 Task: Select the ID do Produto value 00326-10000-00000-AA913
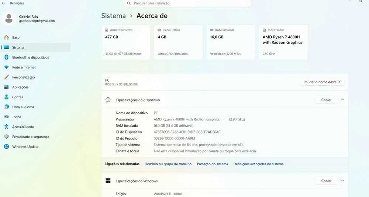click(x=175, y=138)
